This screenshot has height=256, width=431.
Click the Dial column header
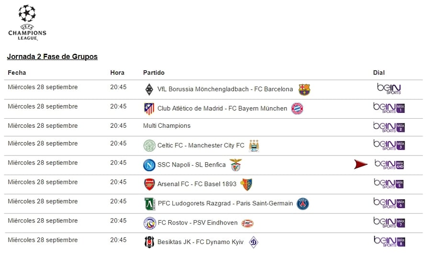click(x=379, y=73)
